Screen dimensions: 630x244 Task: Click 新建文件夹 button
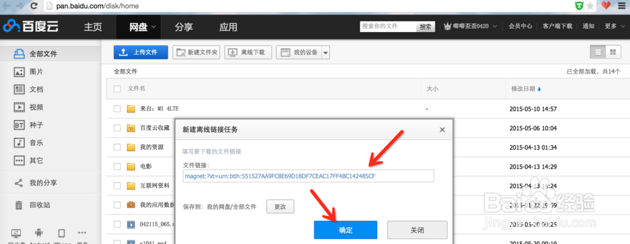point(197,52)
